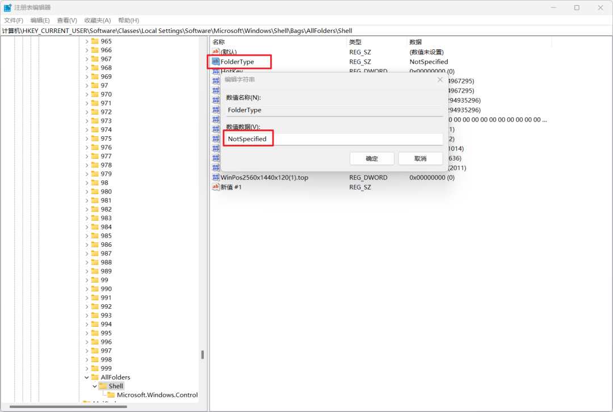The height and width of the screenshot is (412, 613).
Task: Collapse the AllFolders key
Action: [x=87, y=377]
